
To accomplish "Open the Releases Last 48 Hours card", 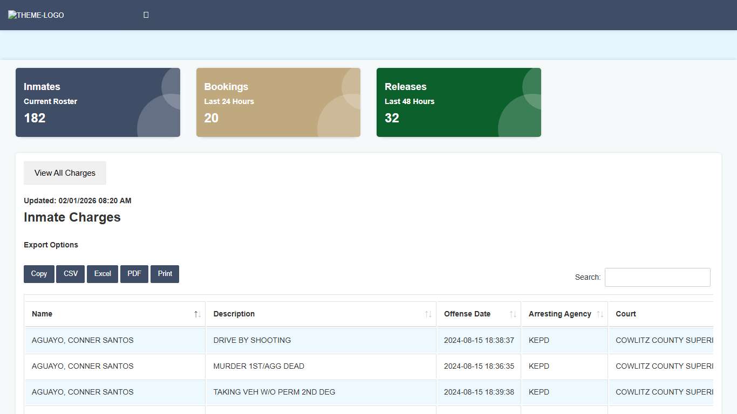I will [x=459, y=102].
